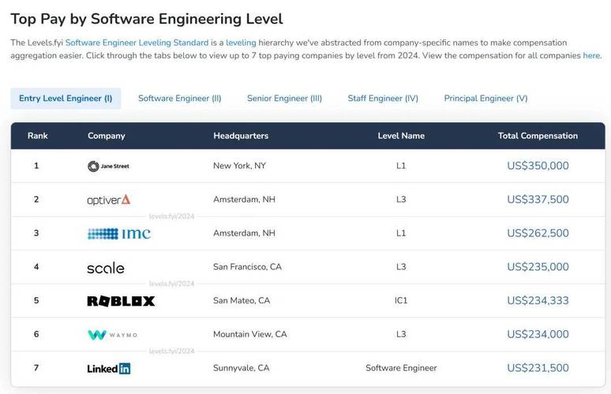Open Waymo's US$234,000 compensation link
The width and height of the screenshot is (611, 394).
[538, 334]
